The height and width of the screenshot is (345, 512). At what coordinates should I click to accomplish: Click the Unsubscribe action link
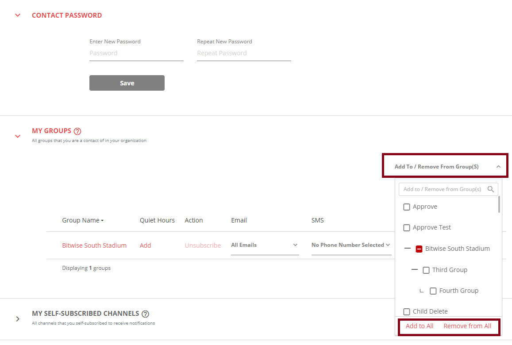pyautogui.click(x=203, y=245)
